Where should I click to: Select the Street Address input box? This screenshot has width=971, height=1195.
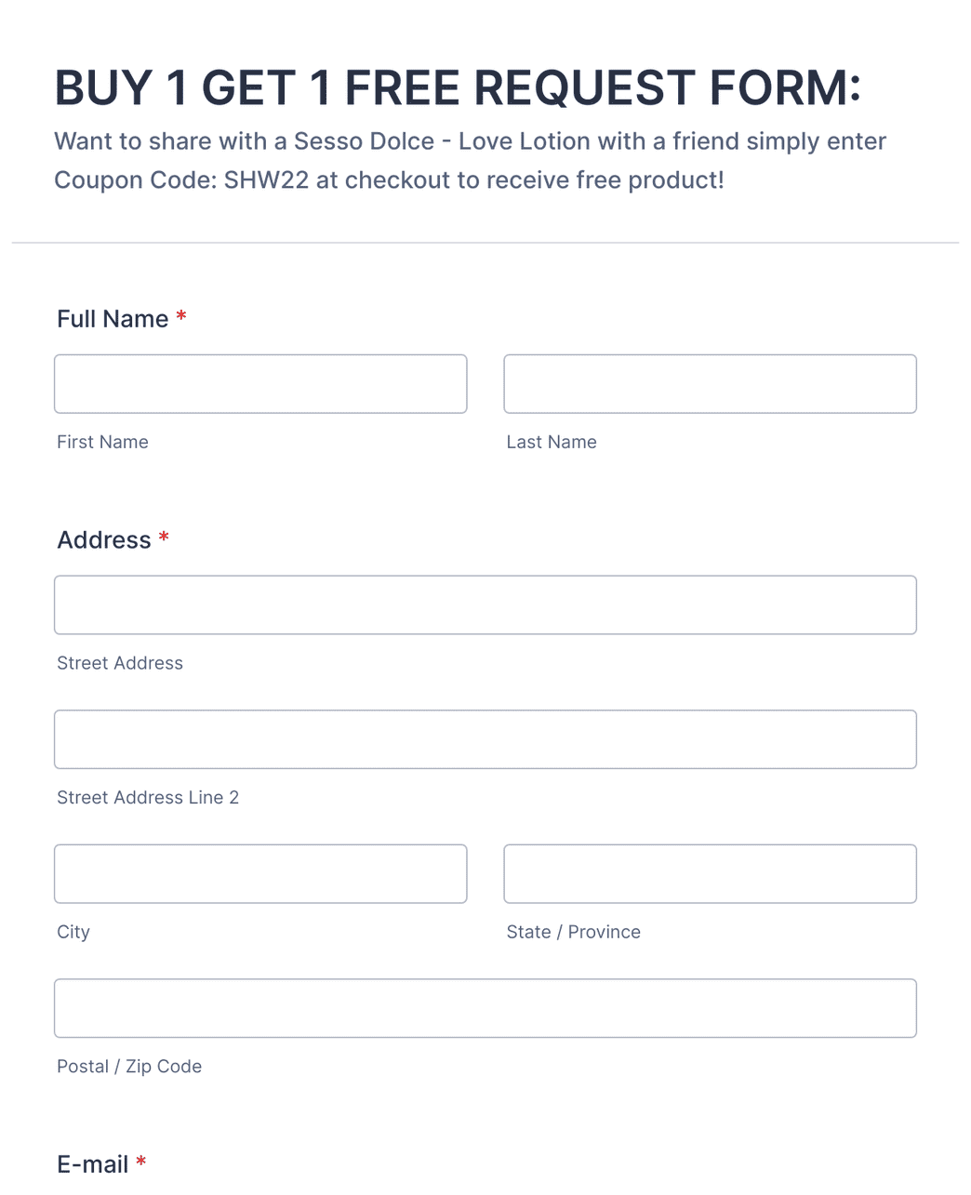pyautogui.click(x=485, y=604)
